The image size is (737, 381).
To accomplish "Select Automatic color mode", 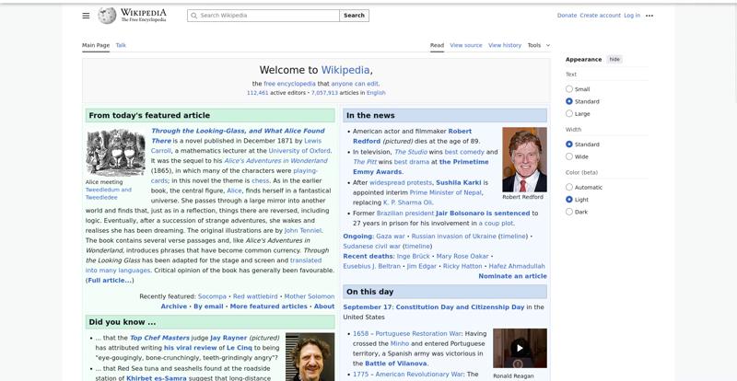I will (569, 187).
